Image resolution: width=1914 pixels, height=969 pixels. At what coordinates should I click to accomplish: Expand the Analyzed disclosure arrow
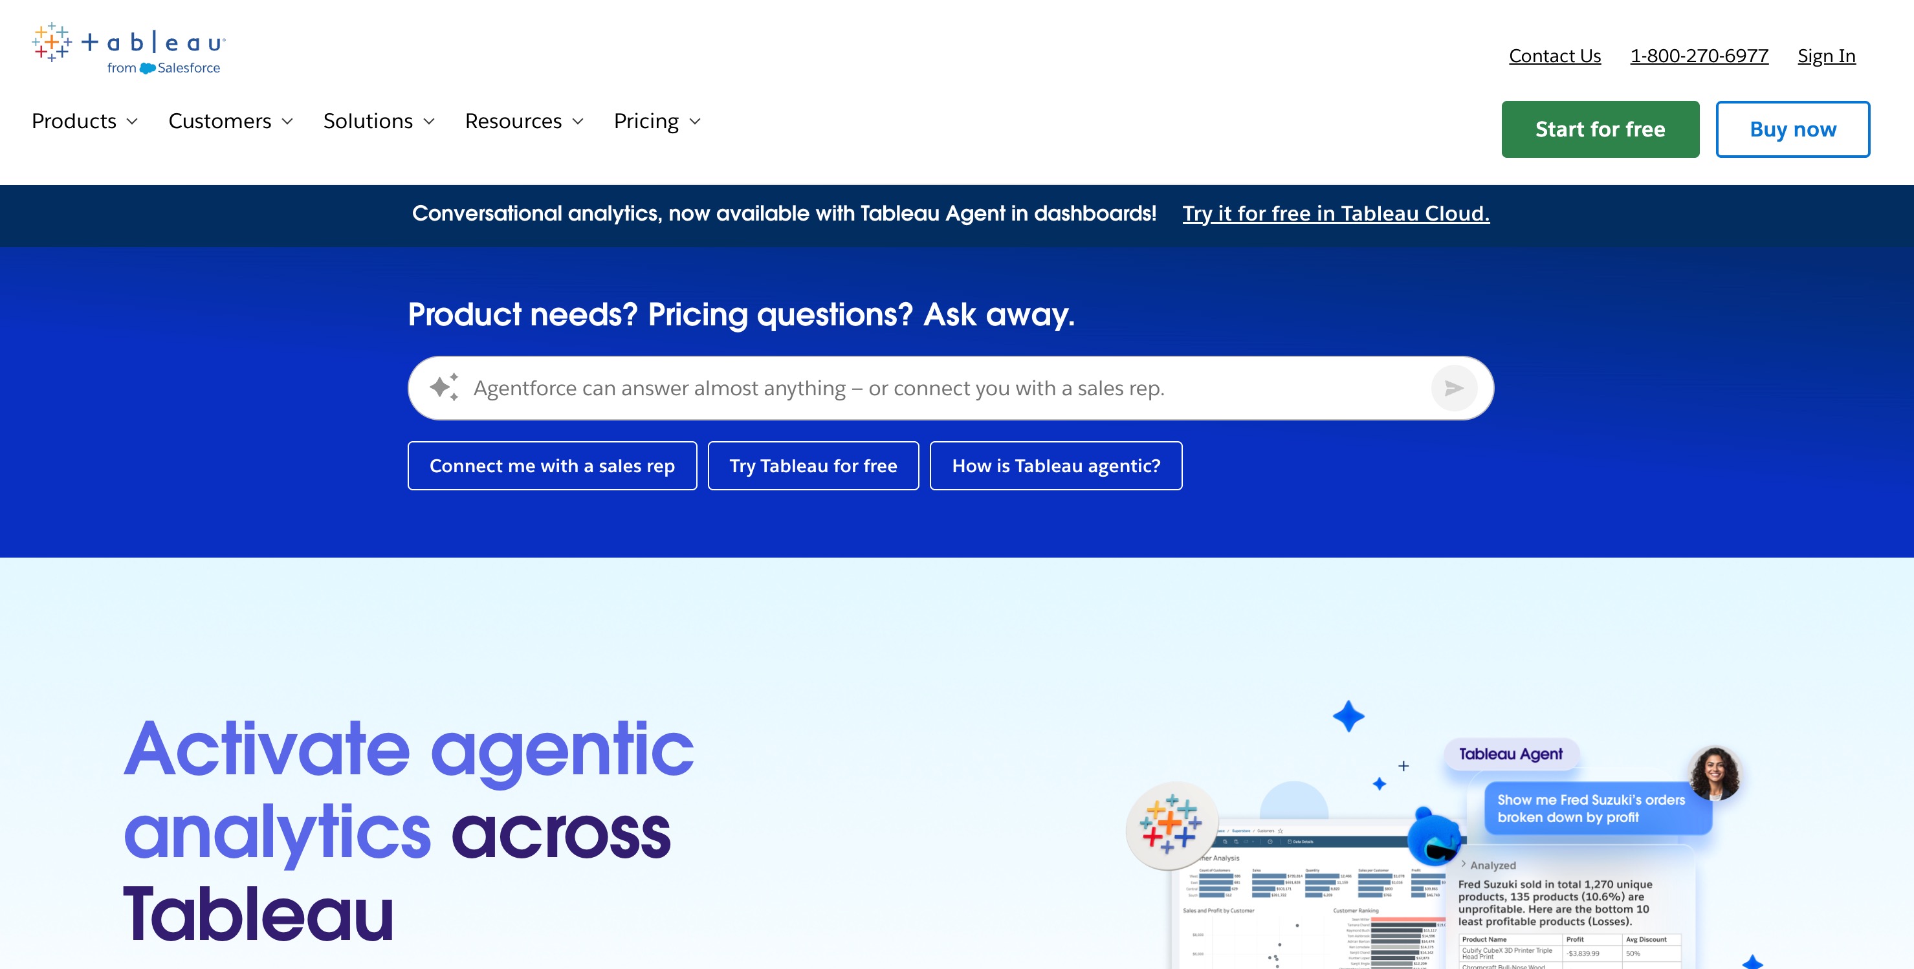click(x=1463, y=864)
